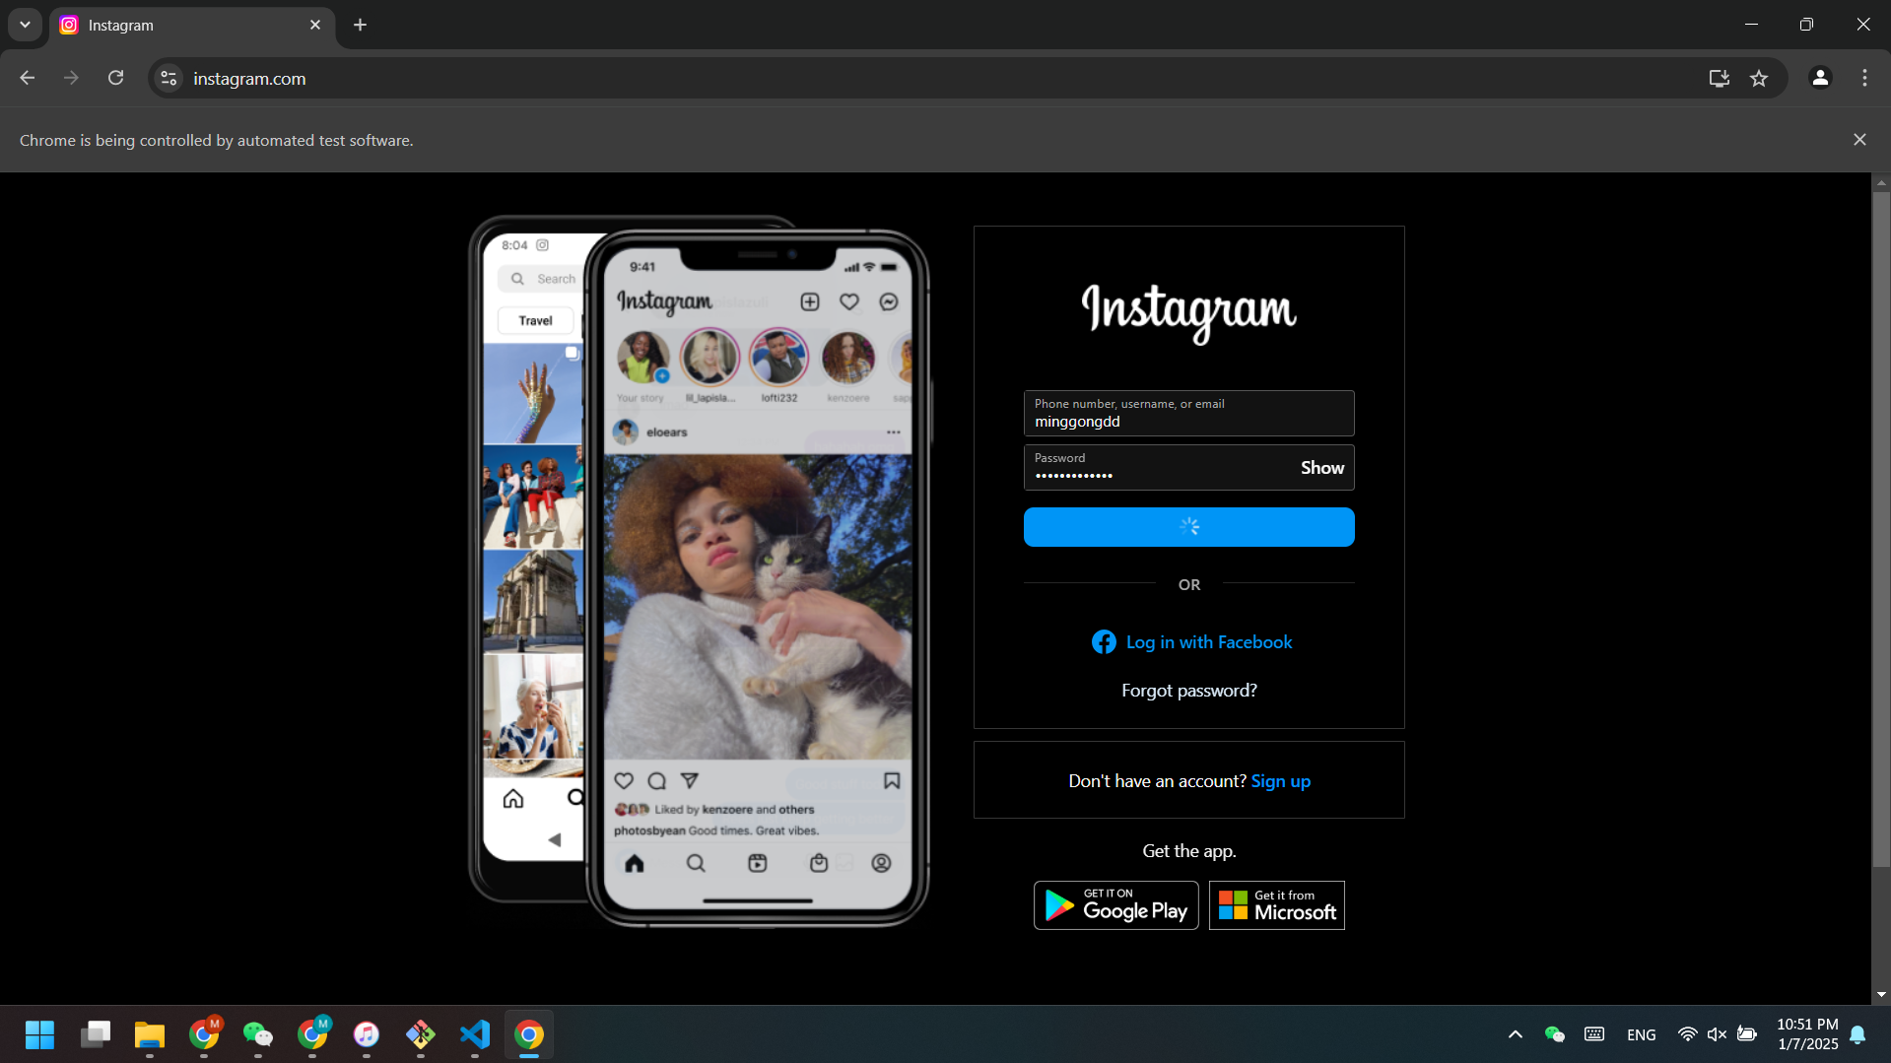Screen dimensions: 1891x1063
Task: Click the install app icon in address bar
Action: click(1719, 78)
